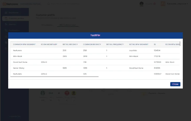This screenshot has width=191, height=121.
Task: Click the Starbucks brand icon
Action: point(43,93)
